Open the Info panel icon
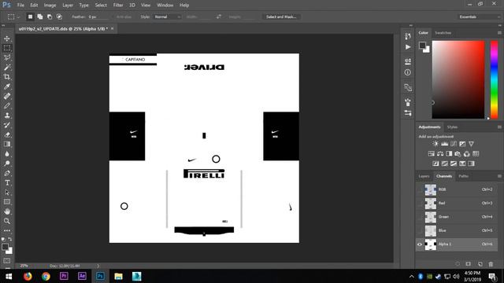This screenshot has height=283, width=504. click(408, 72)
